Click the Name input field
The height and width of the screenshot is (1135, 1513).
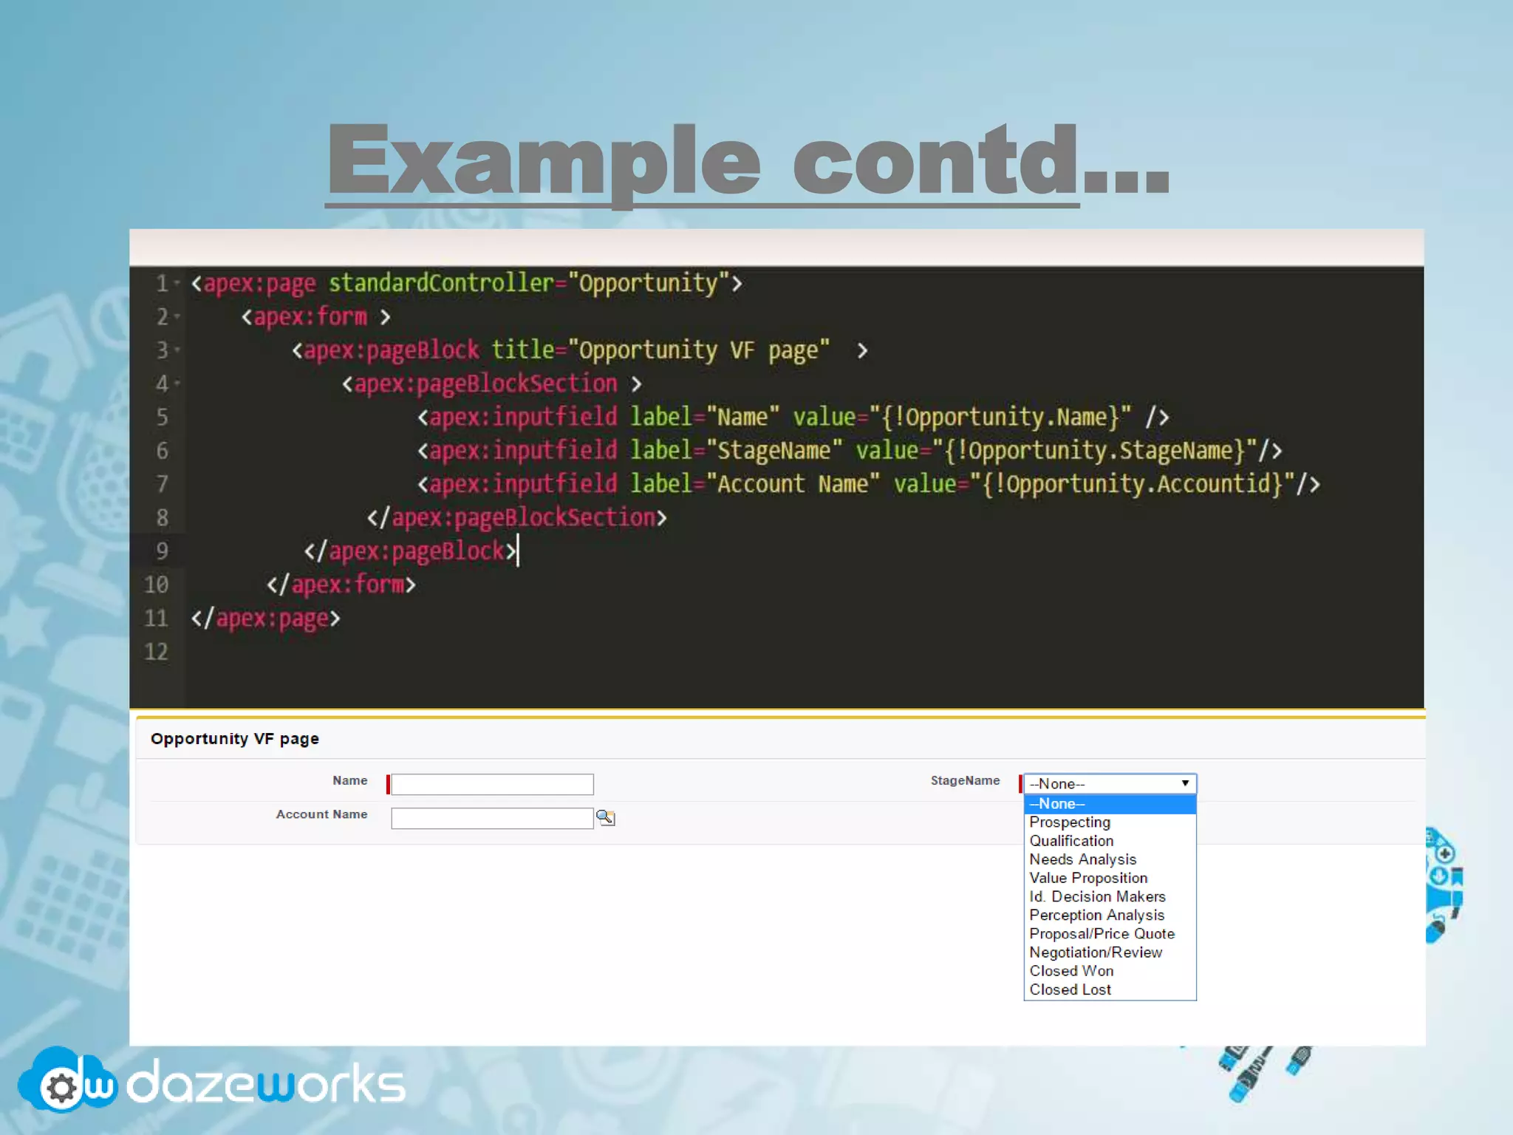click(x=492, y=784)
